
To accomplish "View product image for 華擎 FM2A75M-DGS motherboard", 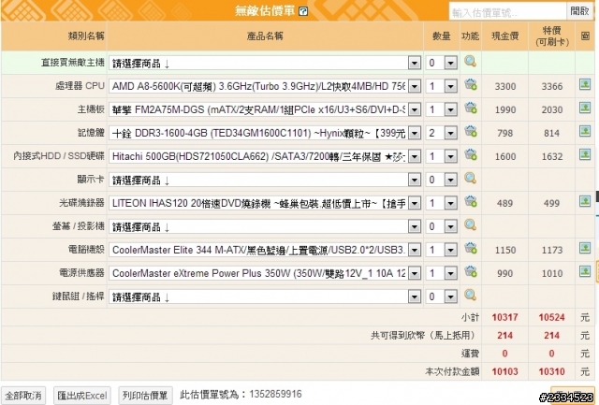I will (x=585, y=108).
